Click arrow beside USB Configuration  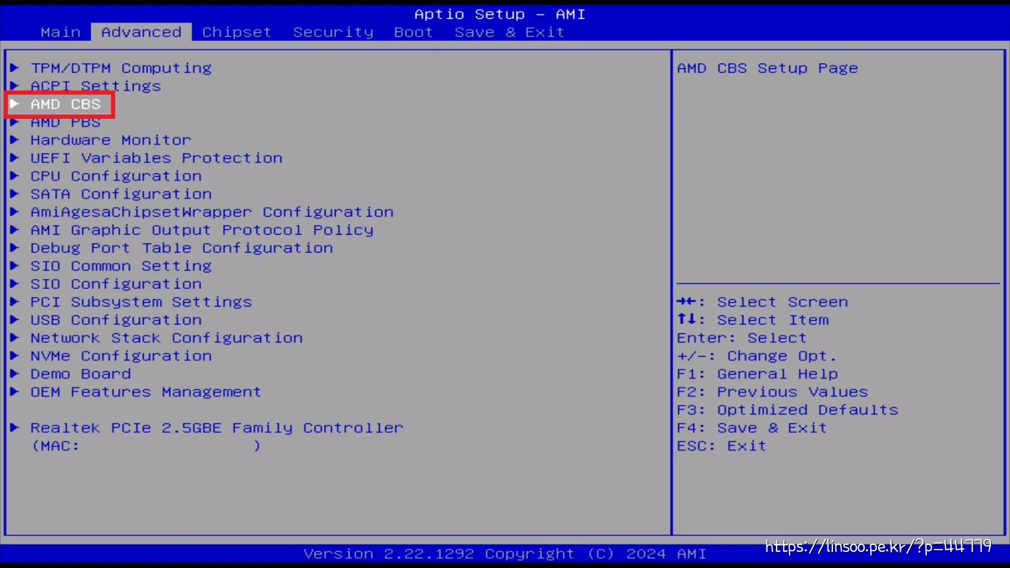tap(15, 320)
